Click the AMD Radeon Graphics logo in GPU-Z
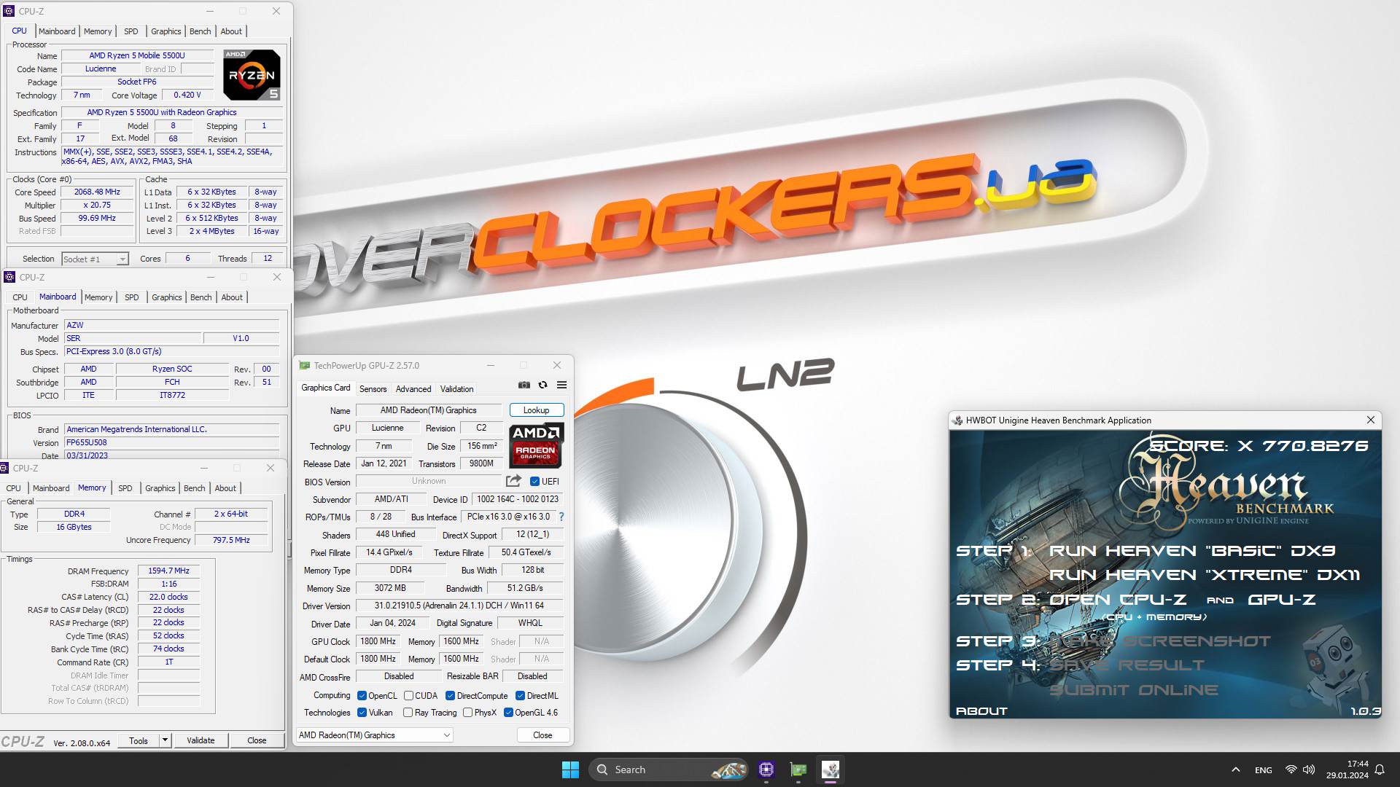The height and width of the screenshot is (787, 1400). pos(536,445)
